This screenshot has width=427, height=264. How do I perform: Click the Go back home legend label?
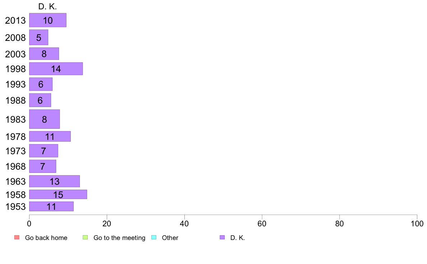click(x=46, y=237)
